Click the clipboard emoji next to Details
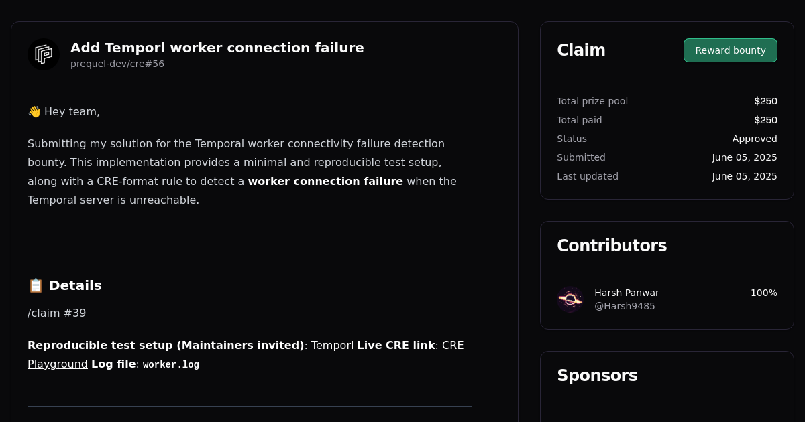The width and height of the screenshot is (805, 422). pos(36,285)
